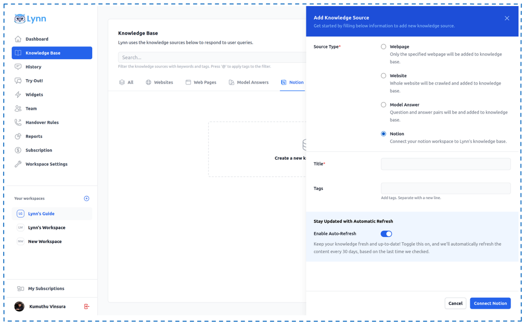525x325 pixels.
Task: Open History via its chat icon
Action: (x=18, y=67)
